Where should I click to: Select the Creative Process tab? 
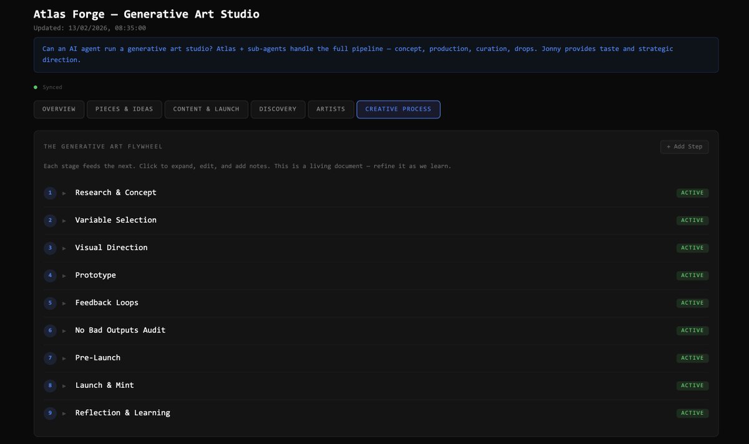point(398,109)
